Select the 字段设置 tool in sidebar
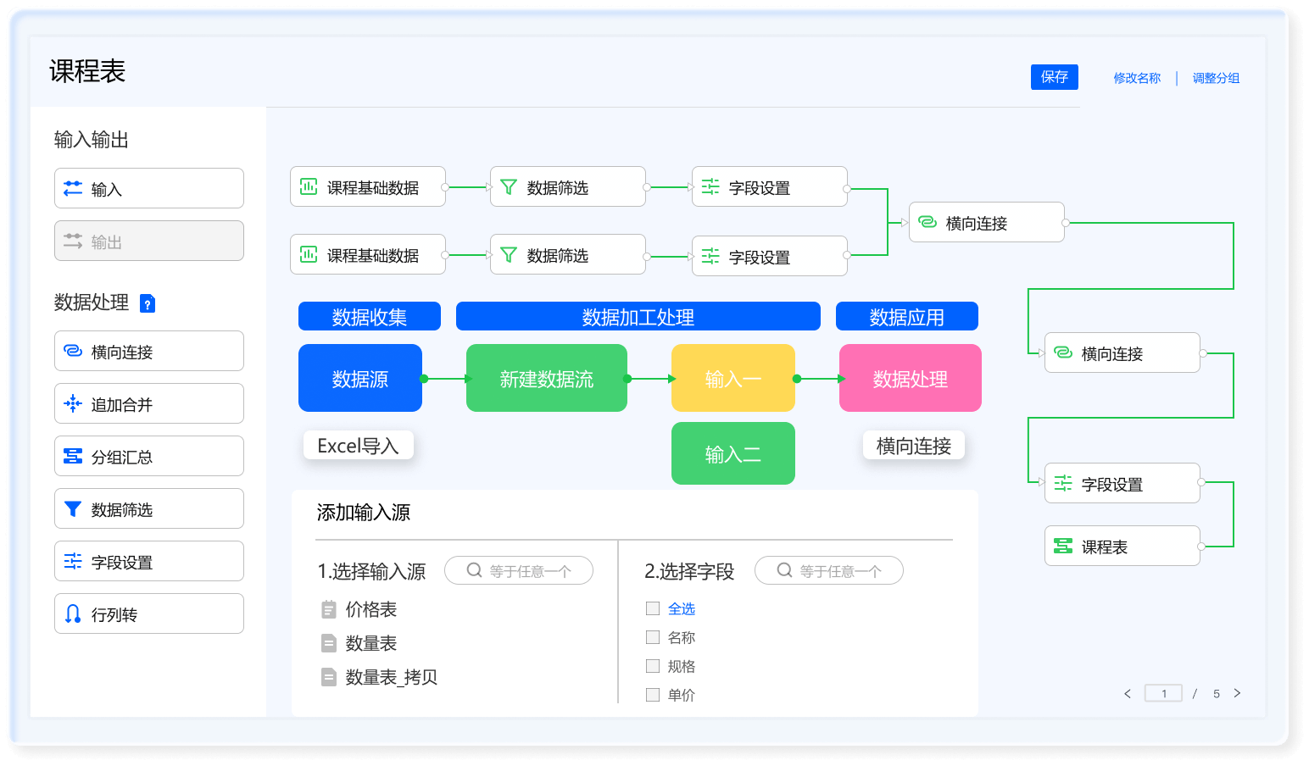This screenshot has width=1309, height=766. pyautogui.click(x=149, y=562)
